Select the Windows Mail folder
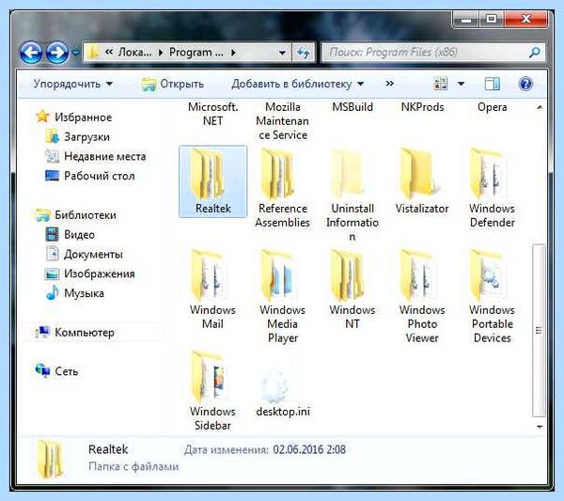This screenshot has width=564, height=501. [x=212, y=290]
